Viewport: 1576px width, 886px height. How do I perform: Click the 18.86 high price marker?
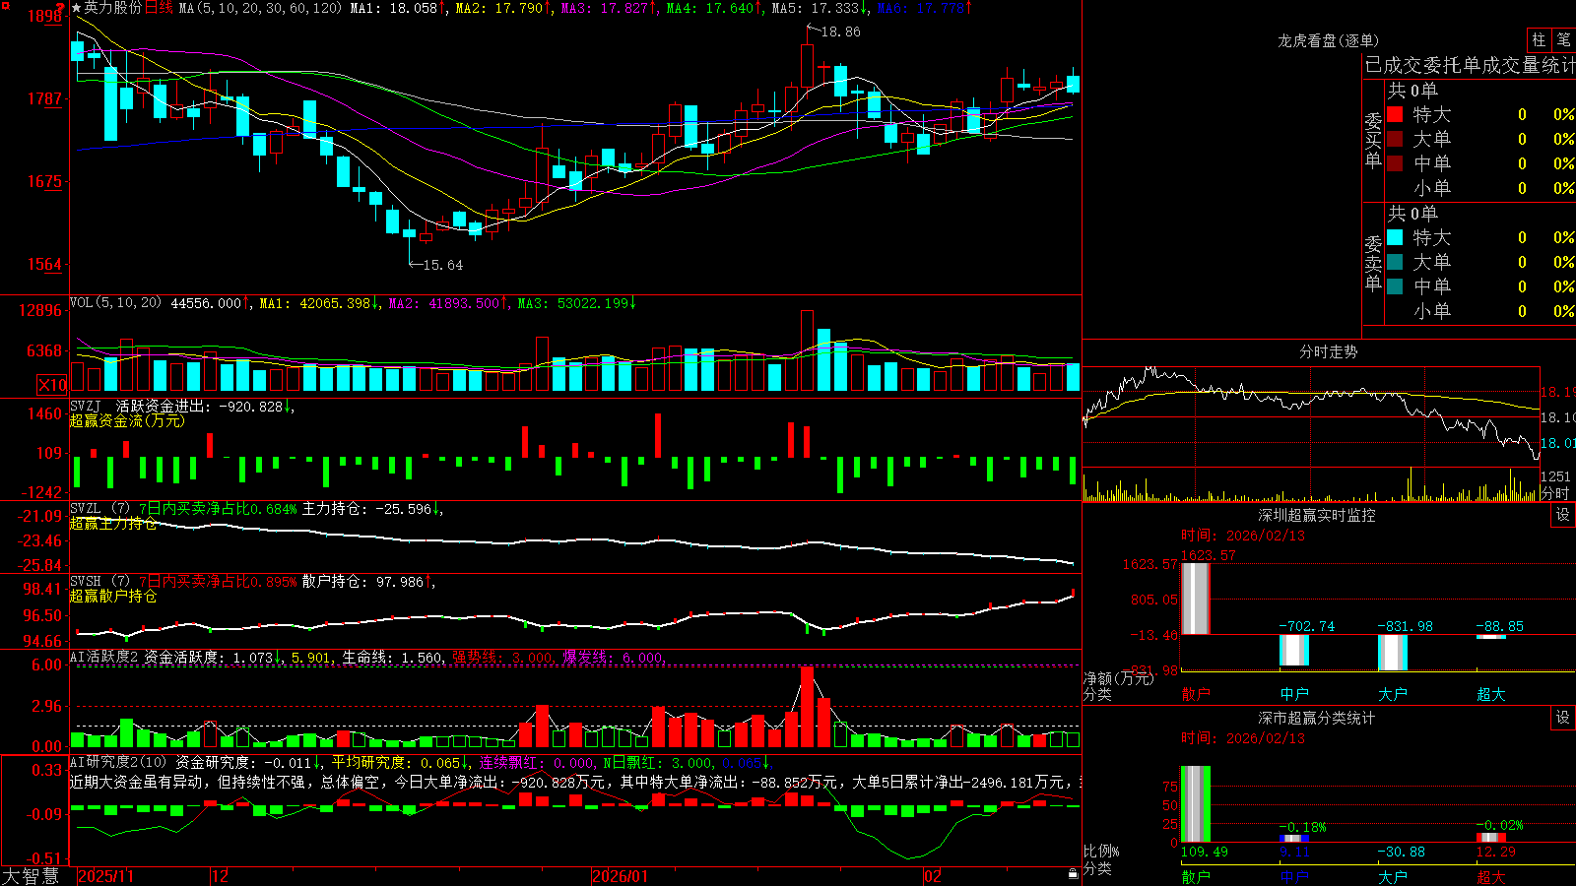840,32
